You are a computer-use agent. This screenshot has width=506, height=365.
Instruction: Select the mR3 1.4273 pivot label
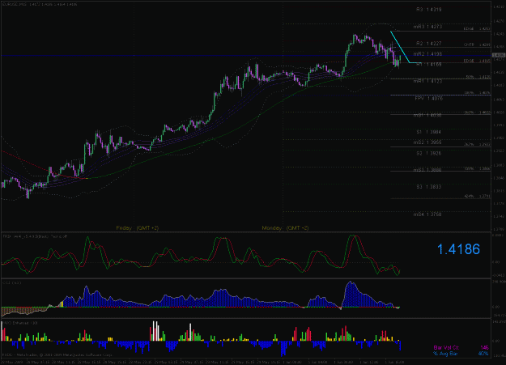point(427,27)
